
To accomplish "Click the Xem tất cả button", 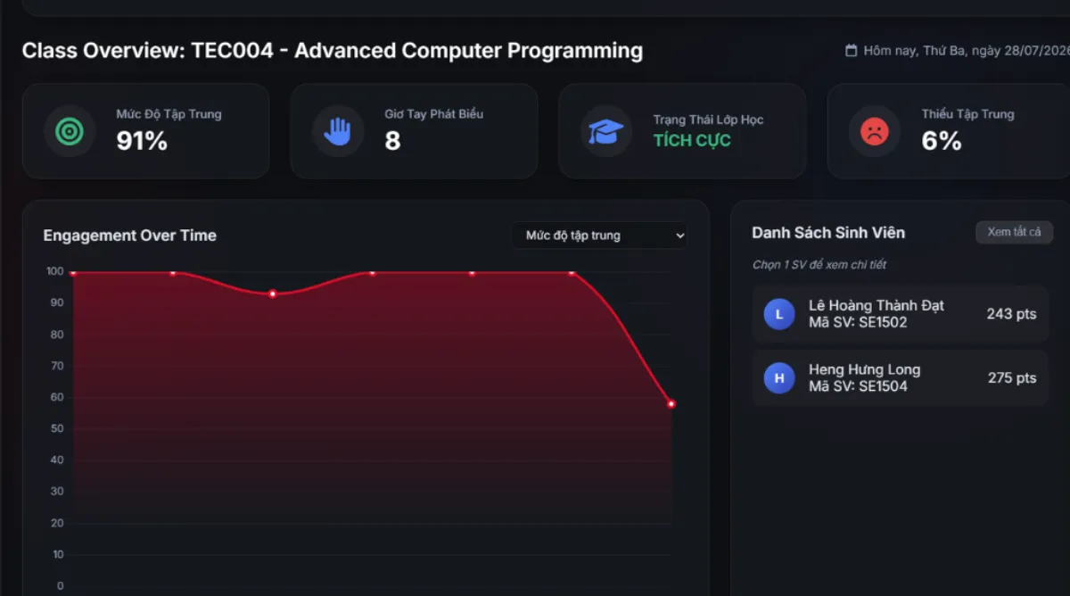I will point(1014,232).
